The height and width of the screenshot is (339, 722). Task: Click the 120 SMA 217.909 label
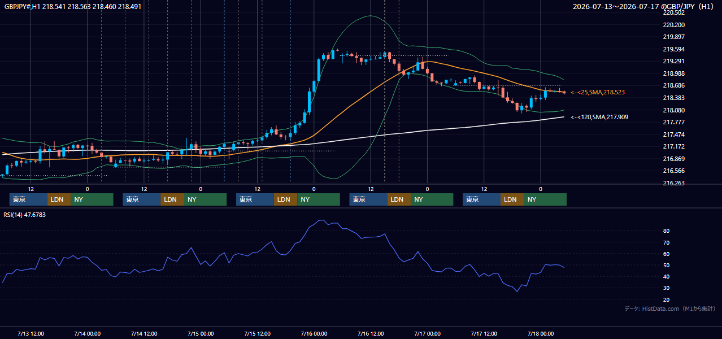pos(599,117)
